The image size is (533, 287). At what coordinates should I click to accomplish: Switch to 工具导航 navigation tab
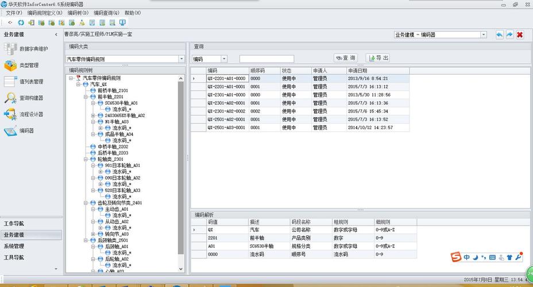[x=31, y=258]
